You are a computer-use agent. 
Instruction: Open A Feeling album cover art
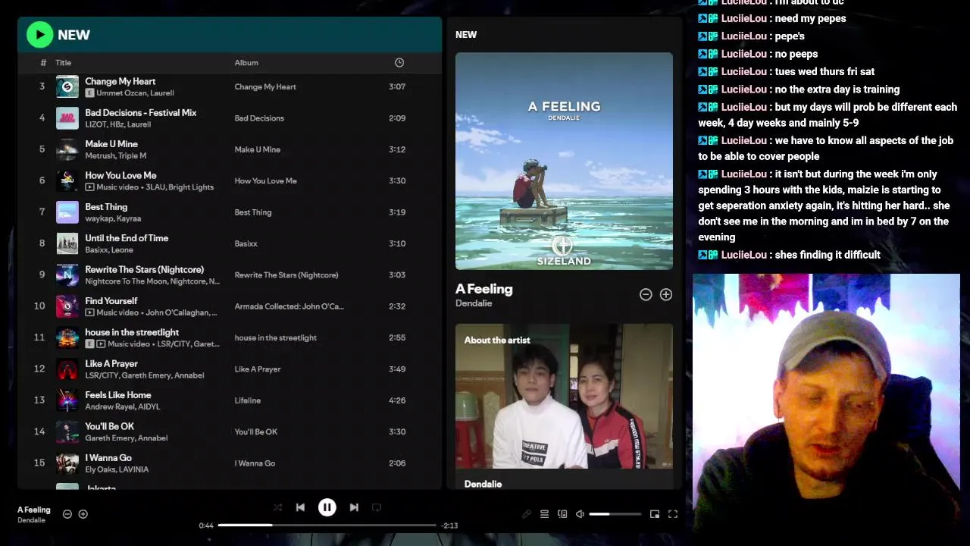(564, 161)
